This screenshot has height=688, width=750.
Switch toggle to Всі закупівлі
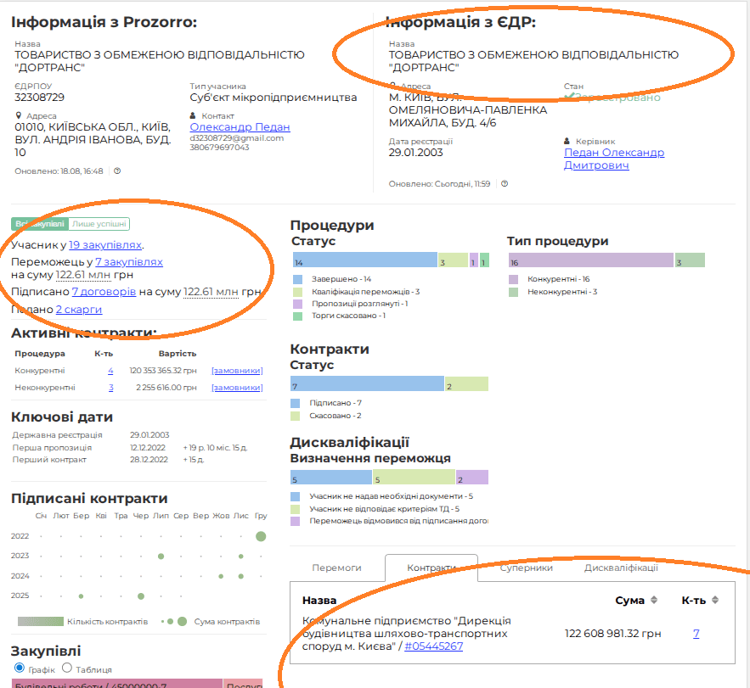pos(39,224)
